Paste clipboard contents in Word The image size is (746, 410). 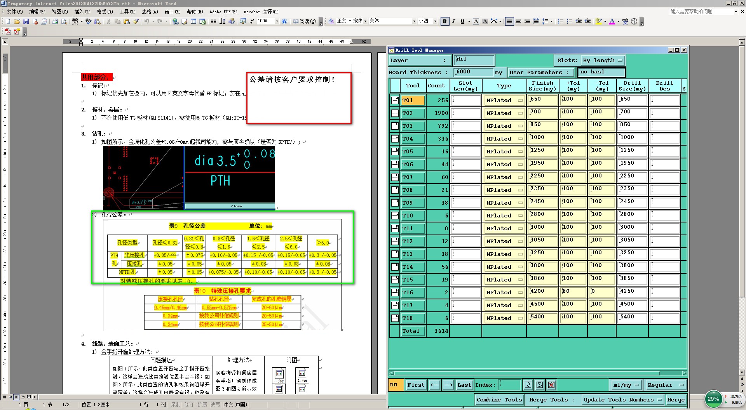pyautogui.click(x=127, y=21)
